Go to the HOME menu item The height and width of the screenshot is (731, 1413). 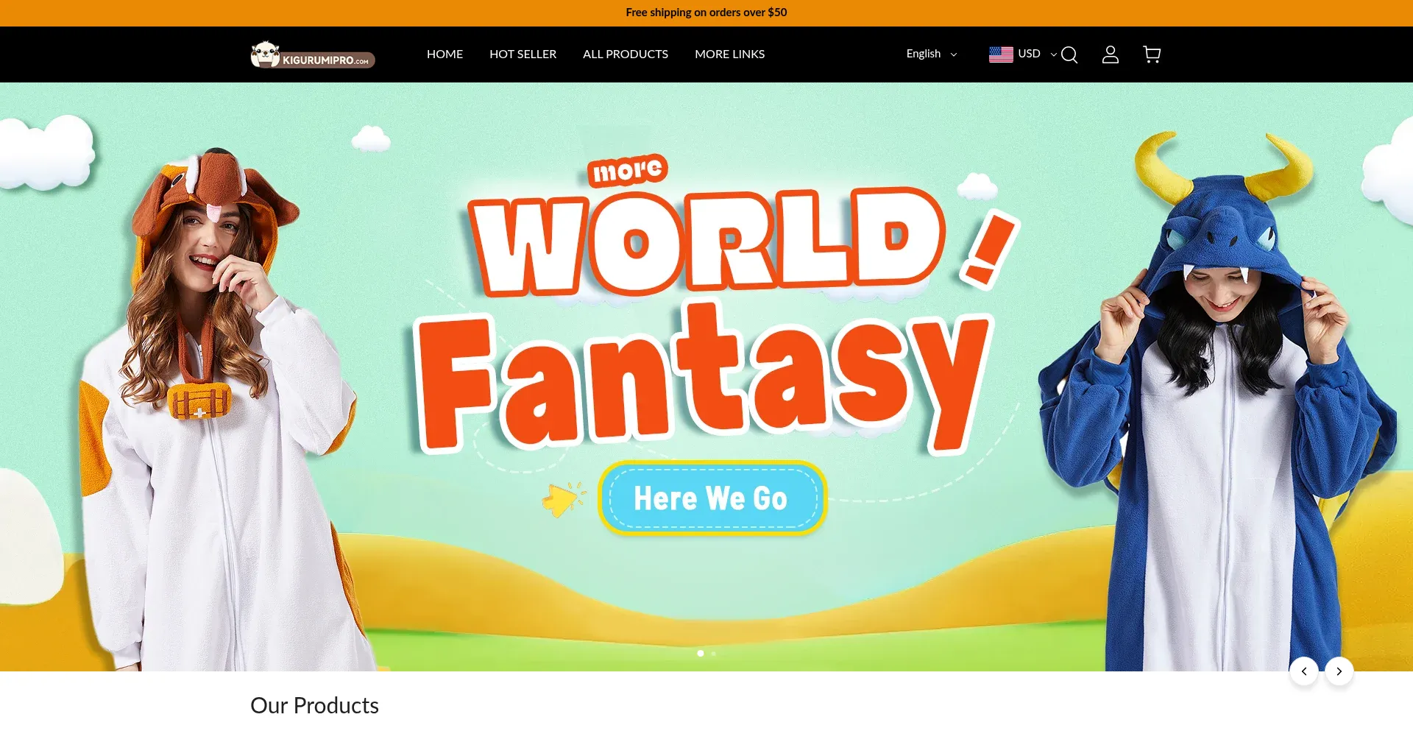point(445,54)
